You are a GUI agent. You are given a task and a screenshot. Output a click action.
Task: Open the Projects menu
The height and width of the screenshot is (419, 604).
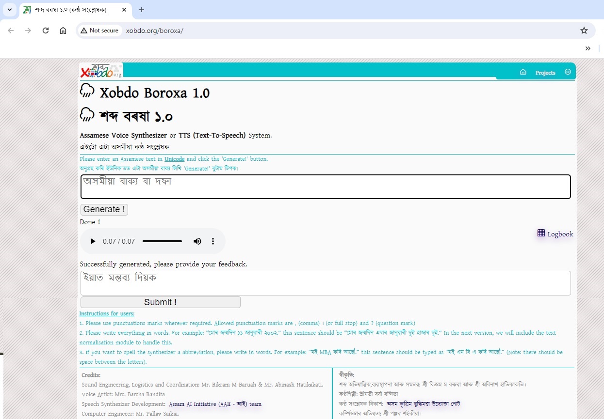pos(545,73)
